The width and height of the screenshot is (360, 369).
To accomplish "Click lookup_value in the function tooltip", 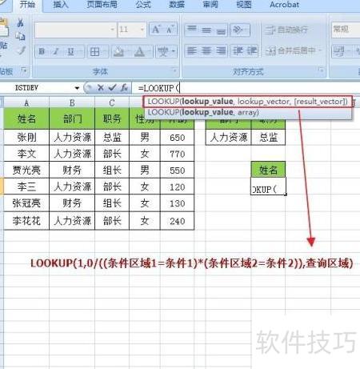I will 208,102.
